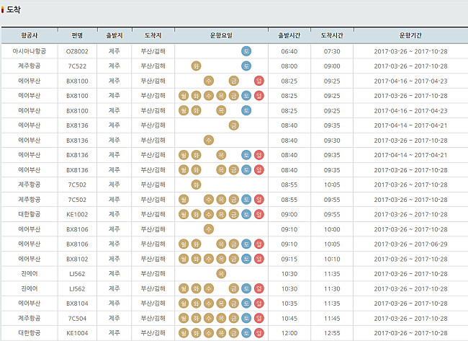Select the 도착시간 column header
This screenshot has height=341, width=468.
(332, 35)
